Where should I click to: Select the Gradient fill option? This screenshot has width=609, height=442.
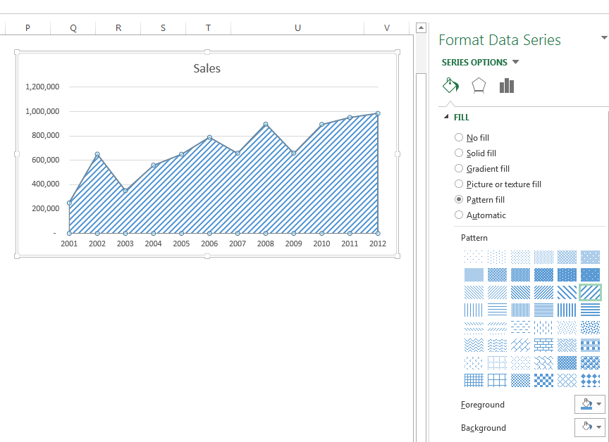pyautogui.click(x=459, y=168)
